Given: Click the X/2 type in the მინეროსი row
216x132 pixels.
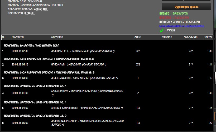Looking at the screenshot, I should click(x=138, y=65).
